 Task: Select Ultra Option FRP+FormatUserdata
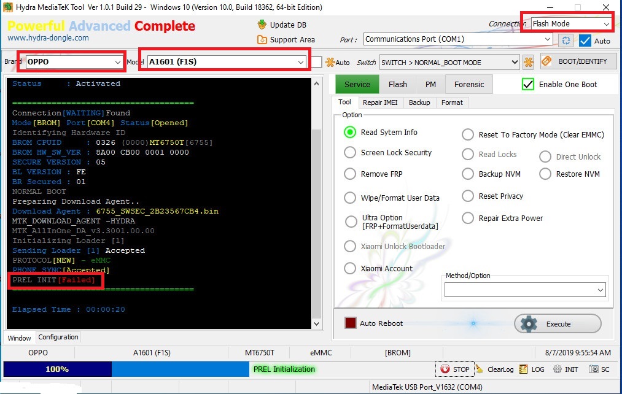coord(351,222)
